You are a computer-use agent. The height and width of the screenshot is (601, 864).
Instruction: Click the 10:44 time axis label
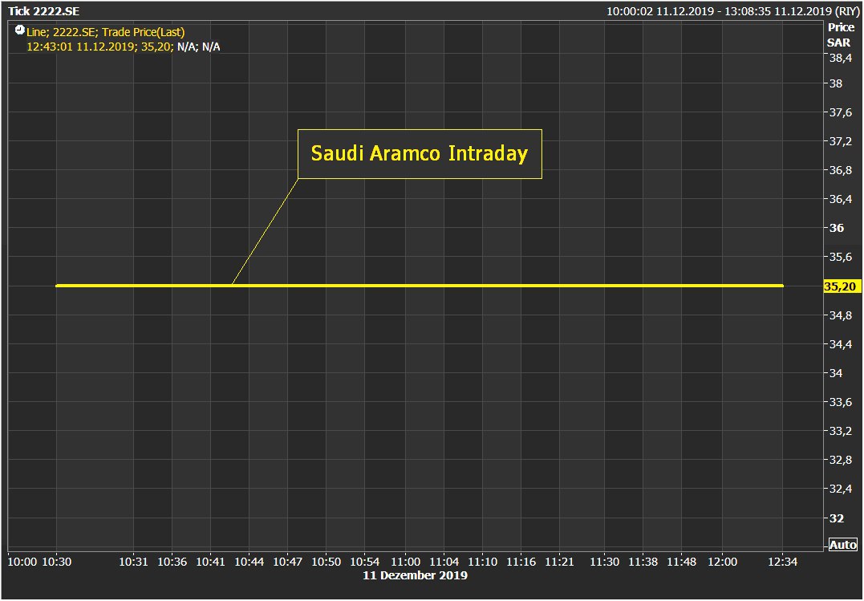click(249, 562)
